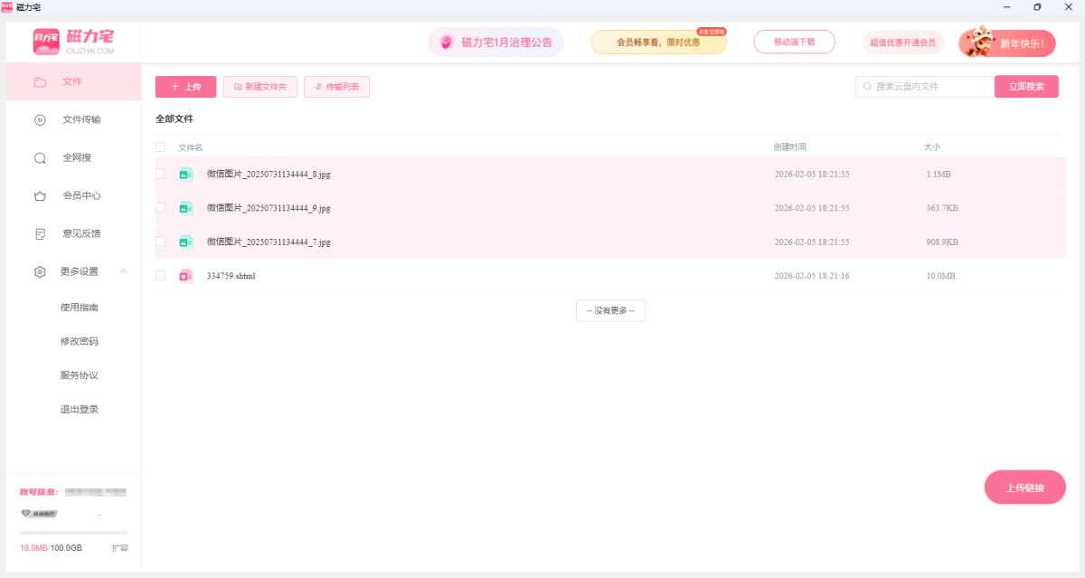This screenshot has width=1085, height=578.
Task: Open 修改密码 in the settings submenu
Action: tap(79, 342)
